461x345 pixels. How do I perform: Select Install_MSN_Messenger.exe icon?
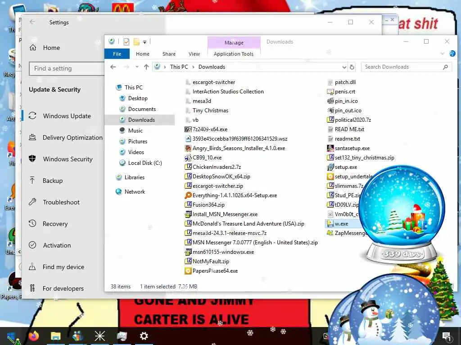click(x=188, y=214)
